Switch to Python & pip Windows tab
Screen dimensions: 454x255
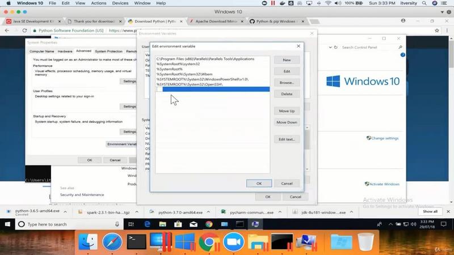click(277, 22)
